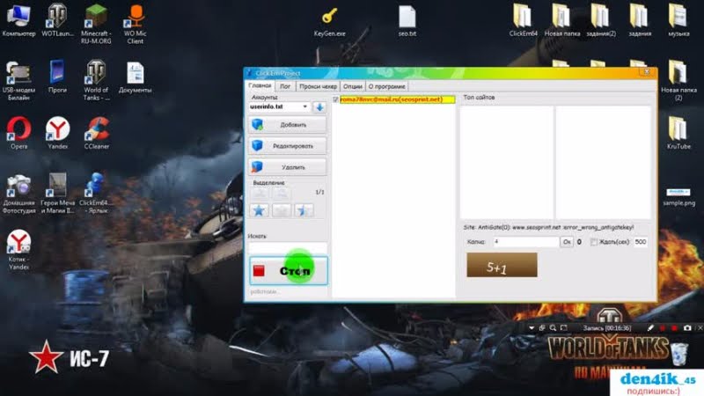Launch the World of Tanks shortcut
This screenshot has height=396, width=704.
pyautogui.click(x=96, y=80)
